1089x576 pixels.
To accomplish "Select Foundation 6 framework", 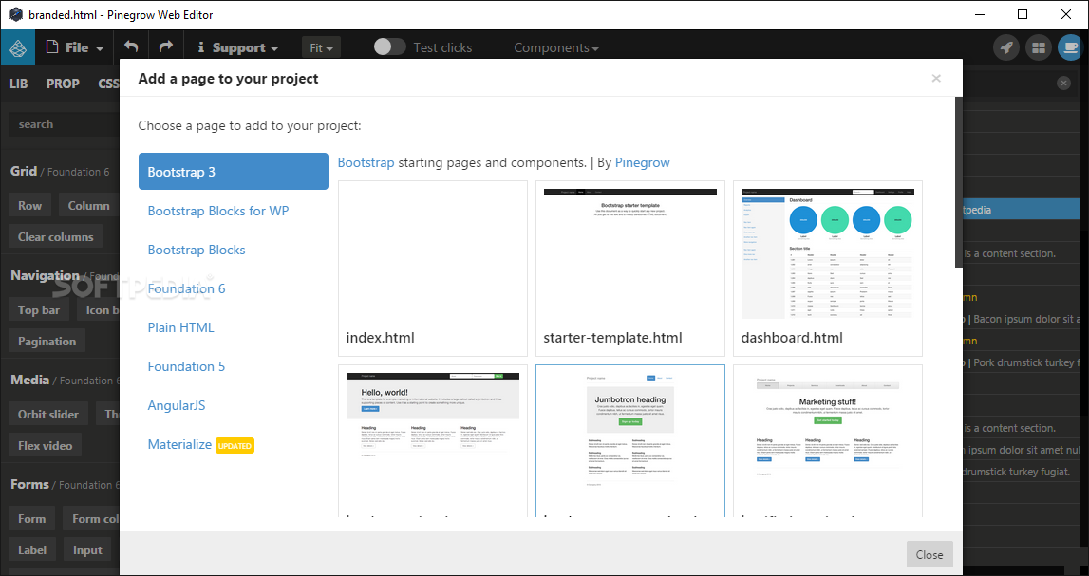I will click(187, 288).
